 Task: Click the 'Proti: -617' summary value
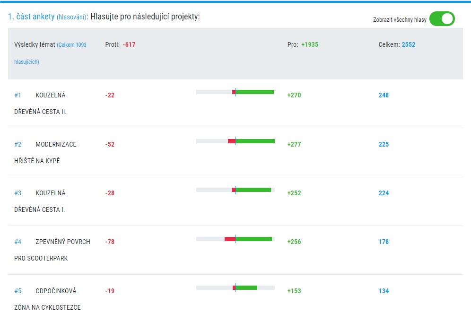click(120, 44)
